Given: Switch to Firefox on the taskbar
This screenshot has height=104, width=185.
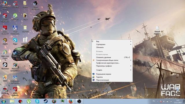Looking at the screenshot, I should (71, 101).
